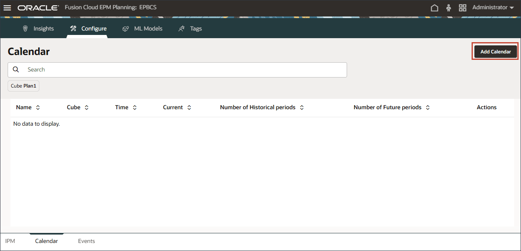Viewport: 521px width, 251px height.
Task: Switch to the IPM bottom tab
Action: pyautogui.click(x=10, y=241)
